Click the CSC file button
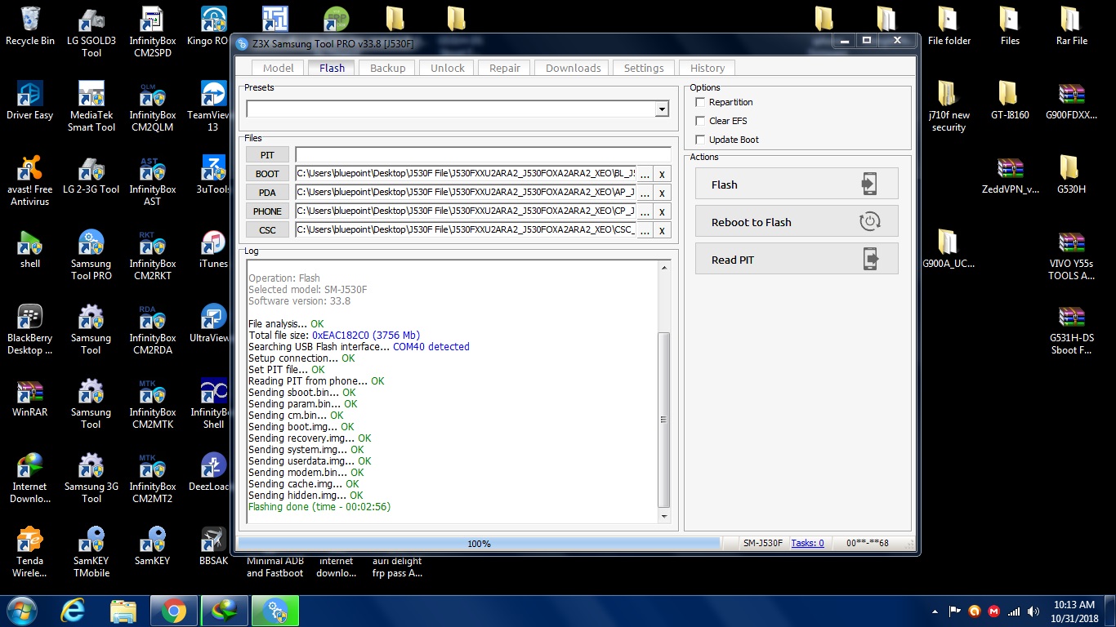 [x=267, y=229]
